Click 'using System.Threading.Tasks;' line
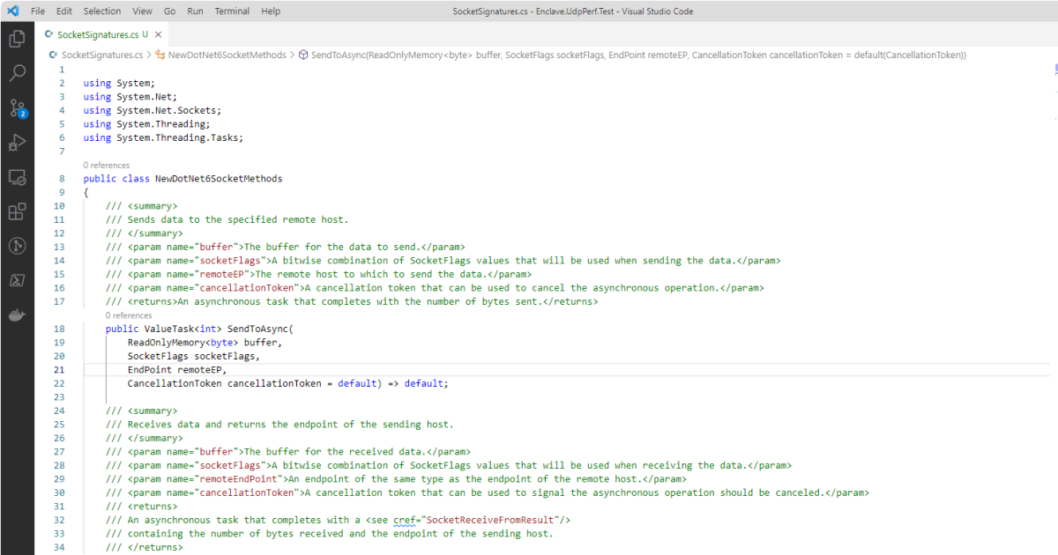 pos(163,137)
